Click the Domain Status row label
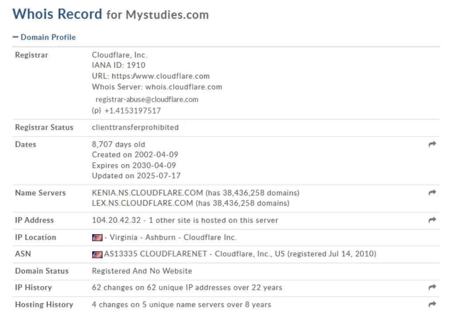456x318 pixels. pyautogui.click(x=42, y=271)
